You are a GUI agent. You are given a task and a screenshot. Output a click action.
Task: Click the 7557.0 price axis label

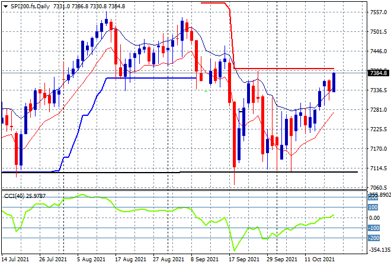coord(379,12)
